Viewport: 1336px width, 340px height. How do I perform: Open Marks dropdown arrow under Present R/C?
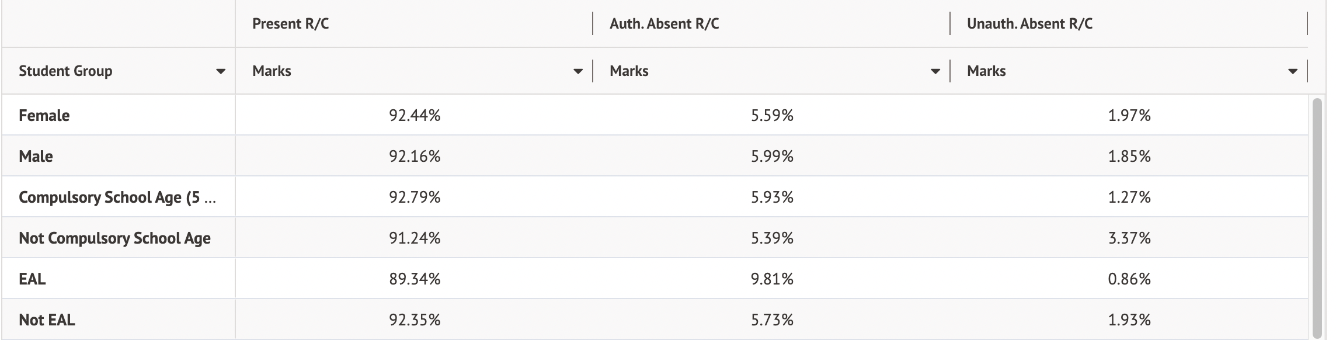(577, 71)
